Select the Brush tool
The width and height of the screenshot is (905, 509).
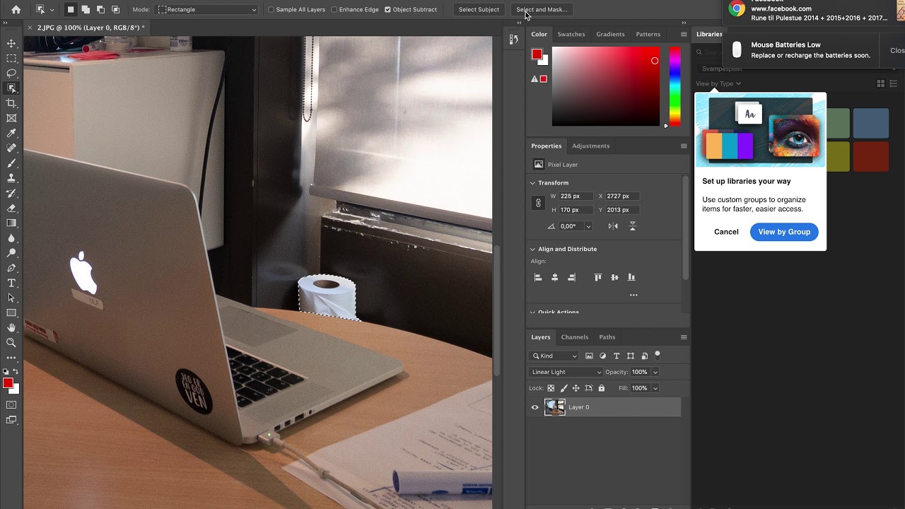tap(11, 163)
